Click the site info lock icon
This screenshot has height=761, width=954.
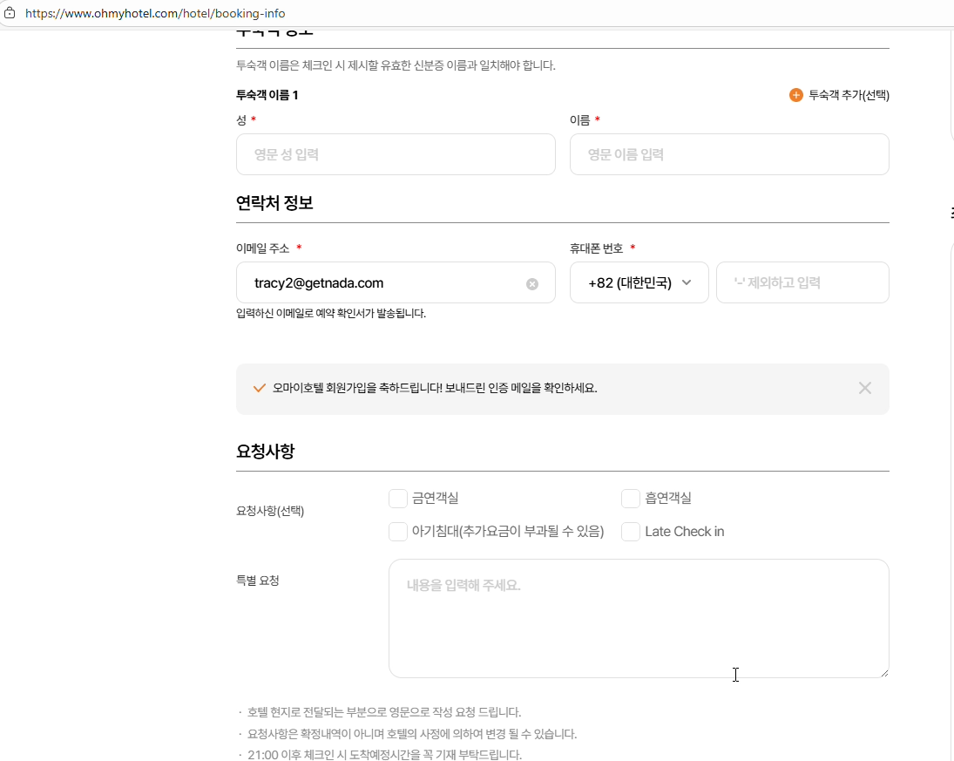pyautogui.click(x=10, y=13)
